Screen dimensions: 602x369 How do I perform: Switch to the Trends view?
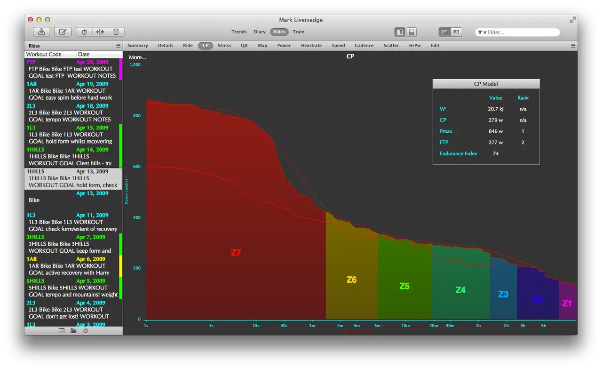click(239, 32)
